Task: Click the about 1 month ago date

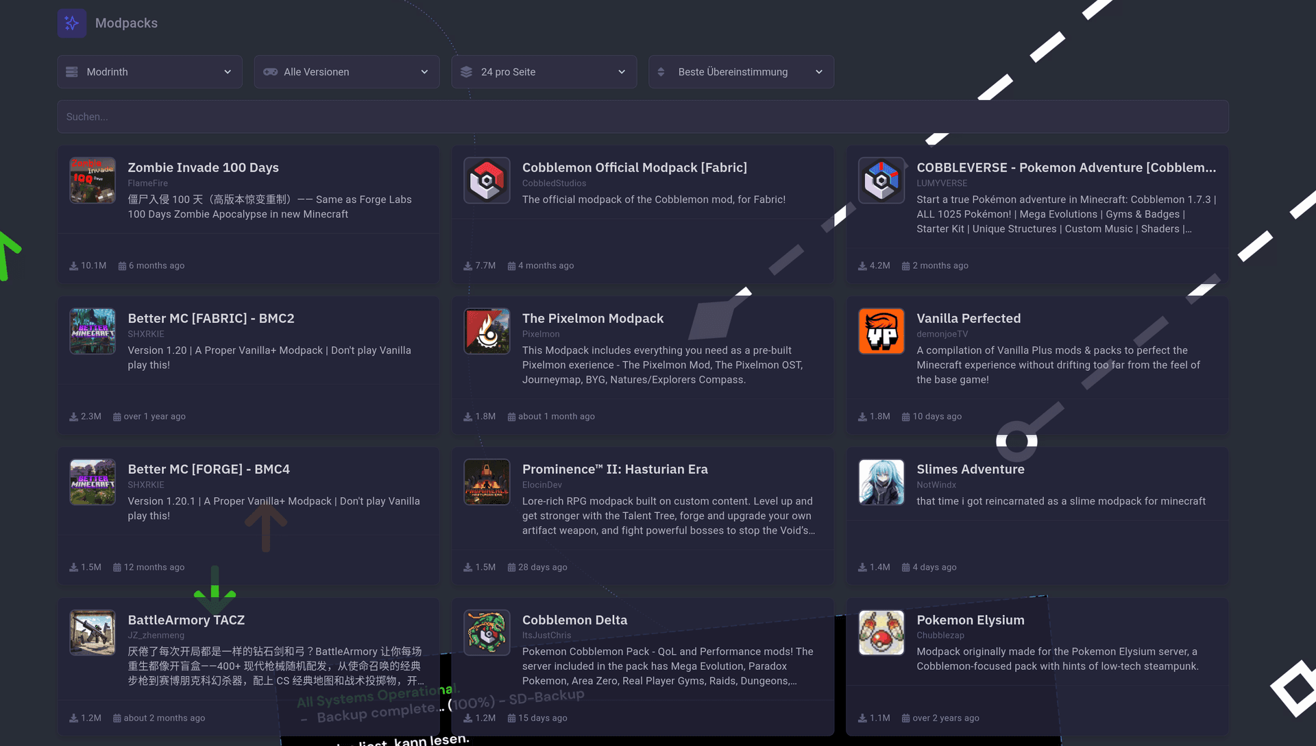Action: click(x=556, y=416)
